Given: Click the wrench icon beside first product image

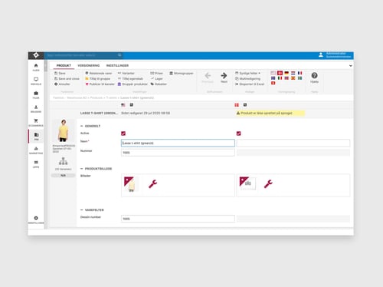Looking at the screenshot, I should tap(152, 183).
